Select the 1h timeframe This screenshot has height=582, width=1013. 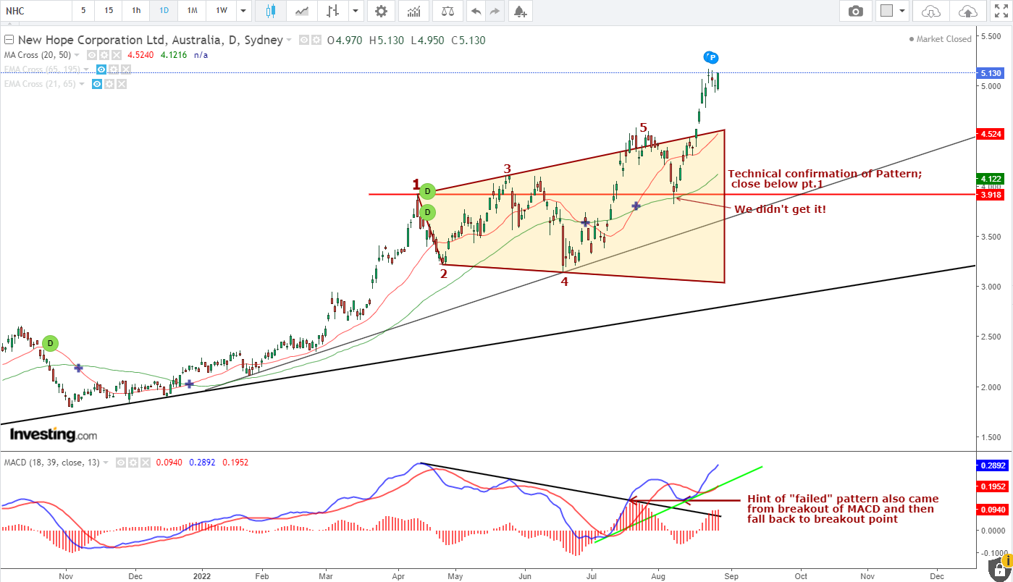[x=136, y=11]
